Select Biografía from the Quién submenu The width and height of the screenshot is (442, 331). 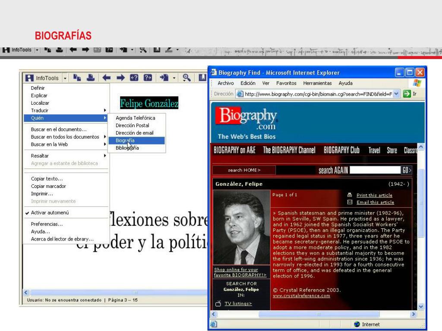point(125,141)
